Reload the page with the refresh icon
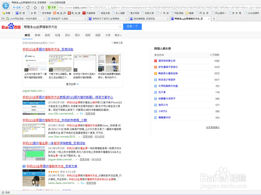This screenshot has height=195, width=261. click(x=28, y=8)
